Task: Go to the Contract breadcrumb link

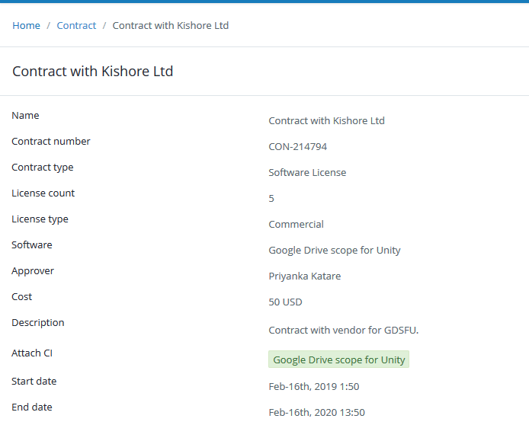Action: coord(76,26)
